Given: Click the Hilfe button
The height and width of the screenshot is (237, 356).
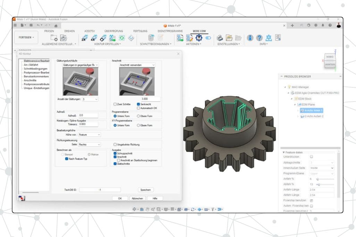Looking at the screenshot, I should tap(155, 199).
